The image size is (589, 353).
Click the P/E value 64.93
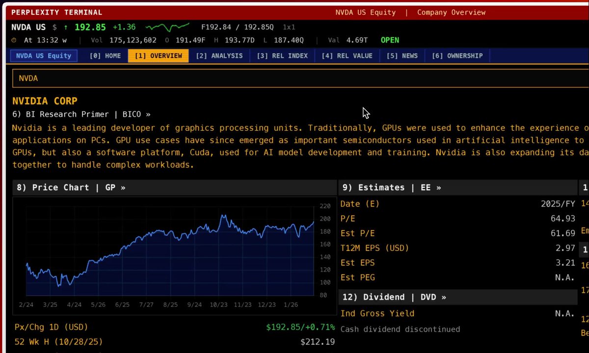[x=562, y=219]
